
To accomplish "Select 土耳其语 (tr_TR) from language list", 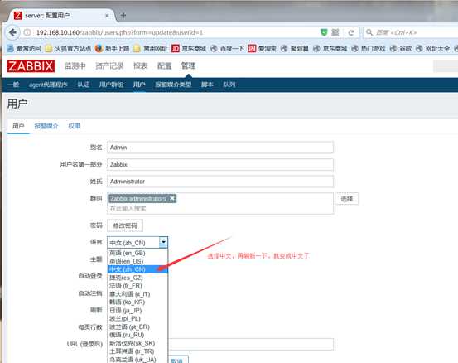I will pyautogui.click(x=137, y=351).
